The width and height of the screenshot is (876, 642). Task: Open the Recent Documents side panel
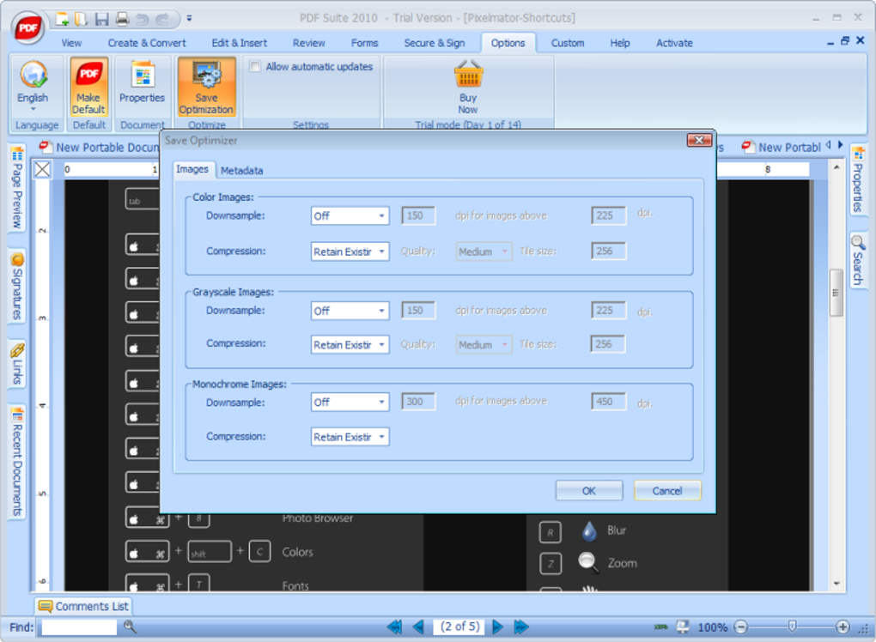pyautogui.click(x=17, y=461)
